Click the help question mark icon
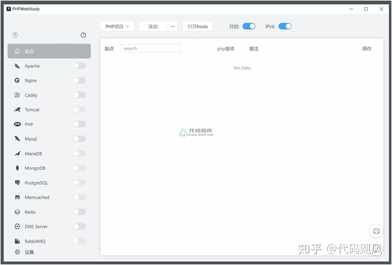The image size is (392, 265). [x=15, y=35]
